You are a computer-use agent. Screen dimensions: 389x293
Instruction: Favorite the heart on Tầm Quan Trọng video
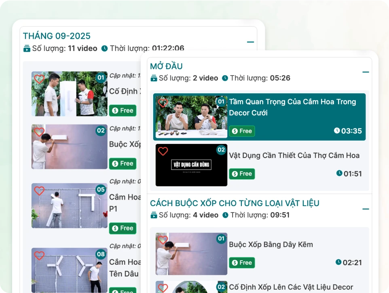click(x=163, y=103)
